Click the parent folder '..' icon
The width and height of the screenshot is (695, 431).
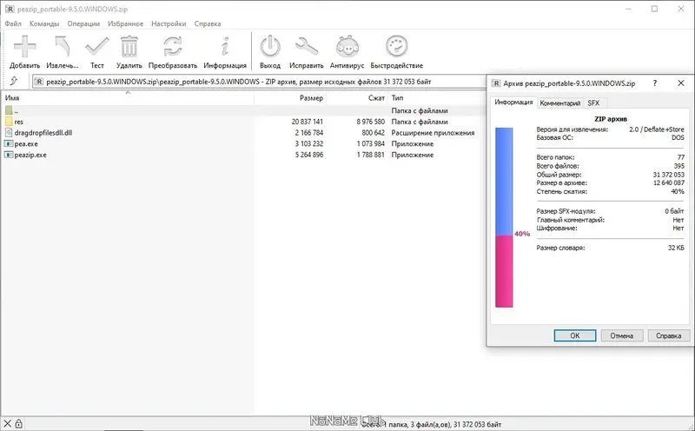point(9,110)
